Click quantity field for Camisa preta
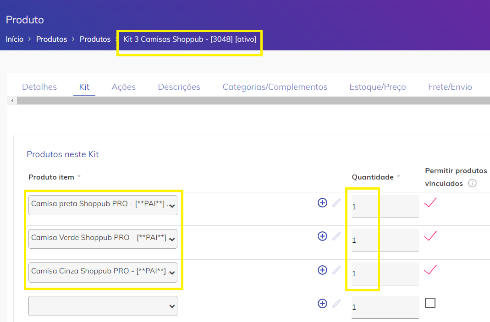Image resolution: width=490 pixels, height=322 pixels. coord(385,207)
